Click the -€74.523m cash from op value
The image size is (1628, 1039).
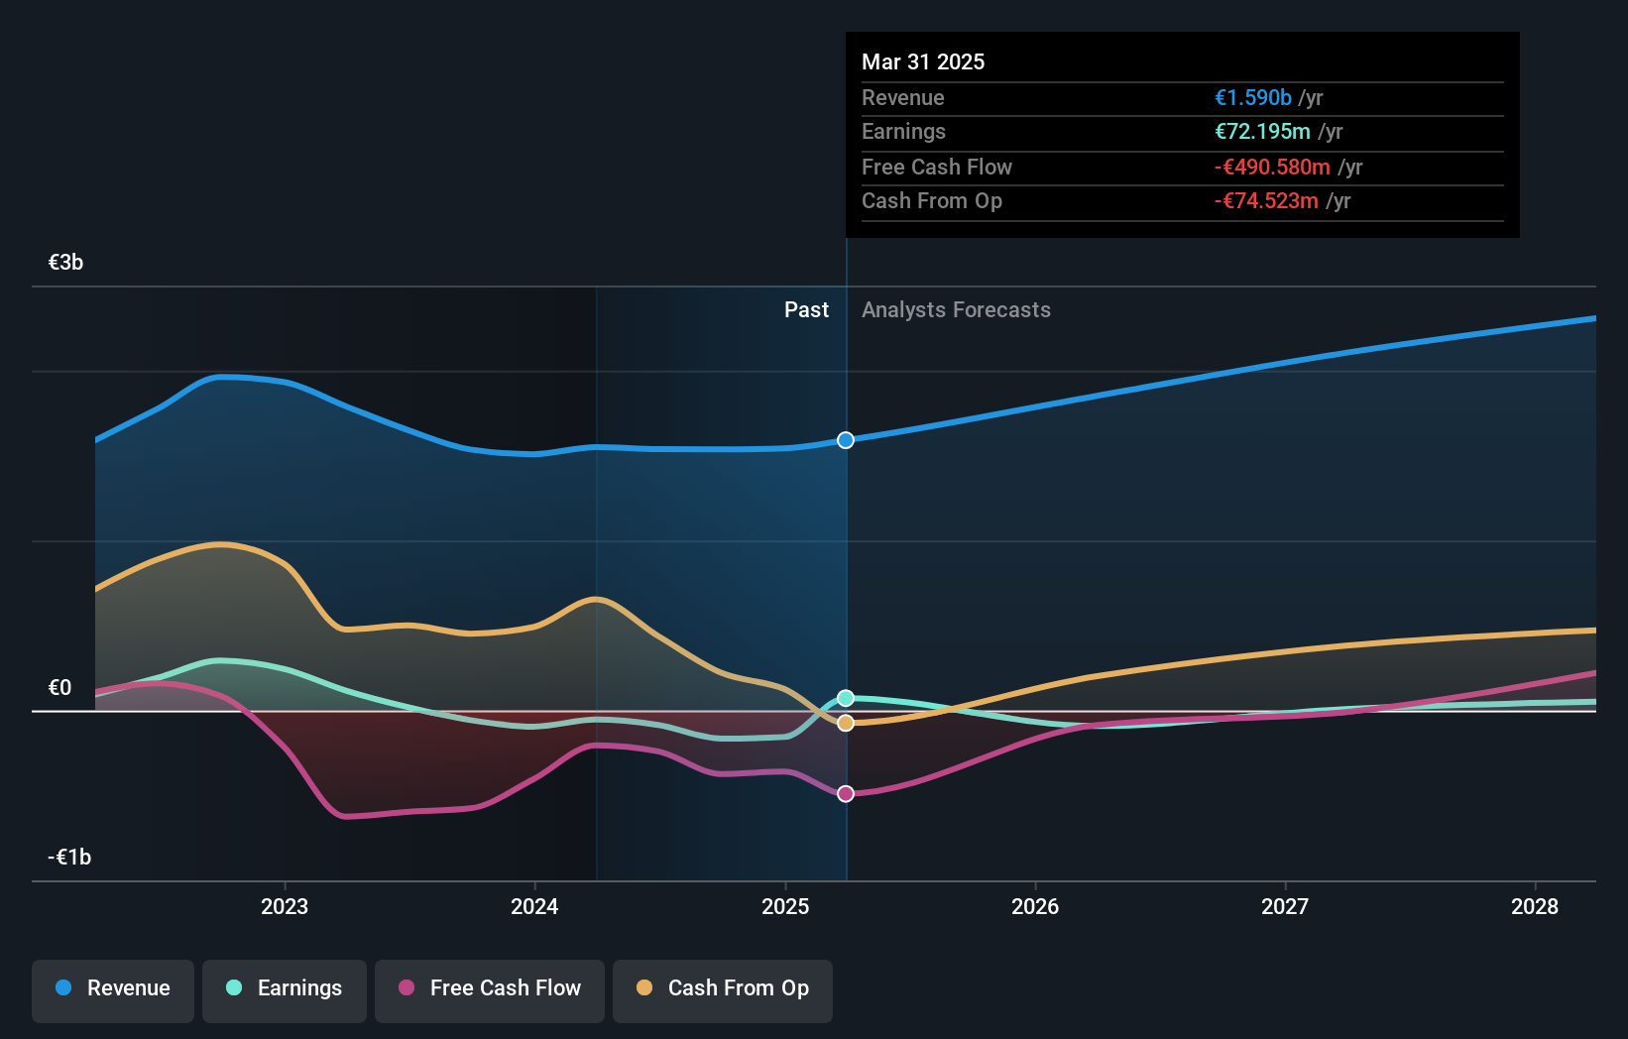(1267, 200)
